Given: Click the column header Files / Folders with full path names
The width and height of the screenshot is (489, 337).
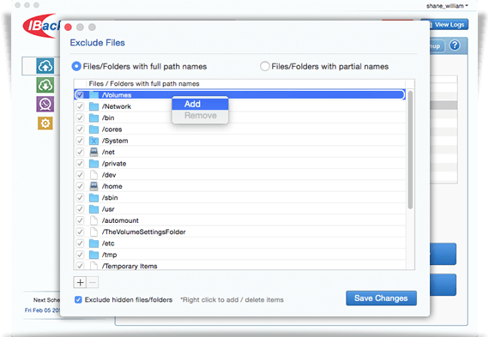Looking at the screenshot, I should [x=144, y=83].
